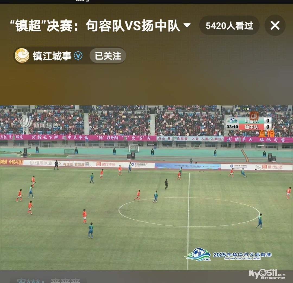This screenshot has height=283, width=293.
Task: Click the match scoreboard overlay
Action: tap(249, 124)
